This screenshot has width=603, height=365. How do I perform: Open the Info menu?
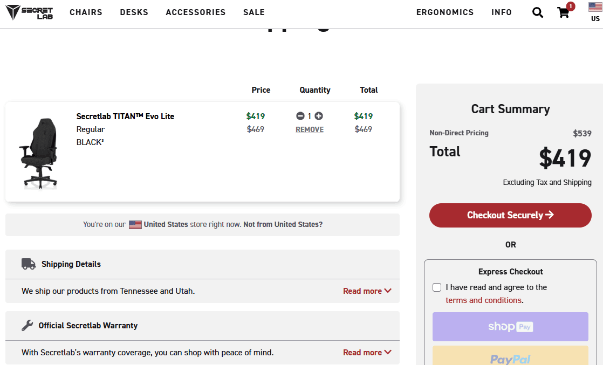tap(502, 12)
